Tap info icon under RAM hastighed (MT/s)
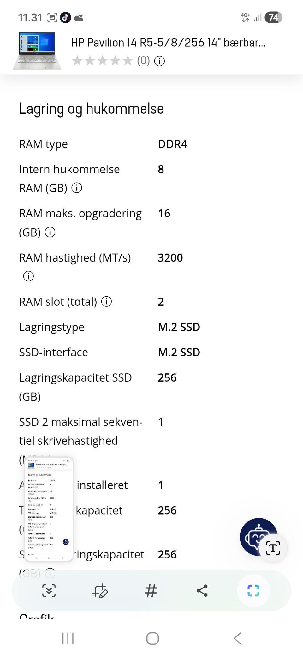 pos(28,276)
